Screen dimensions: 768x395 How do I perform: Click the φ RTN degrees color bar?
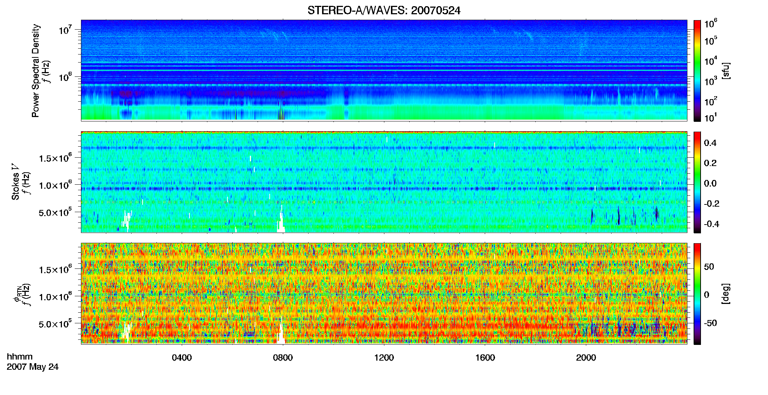click(x=697, y=294)
